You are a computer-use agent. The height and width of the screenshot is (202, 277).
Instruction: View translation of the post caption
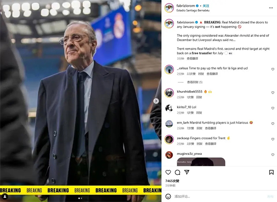click(193, 59)
